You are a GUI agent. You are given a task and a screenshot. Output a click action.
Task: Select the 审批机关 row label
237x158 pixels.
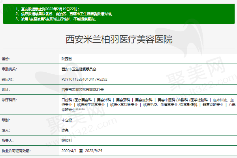tap(9, 69)
